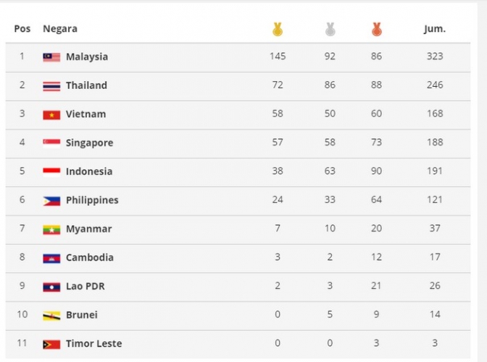The height and width of the screenshot is (362, 487).
Task: Click the Cambodia flag icon
Action: [51, 258]
